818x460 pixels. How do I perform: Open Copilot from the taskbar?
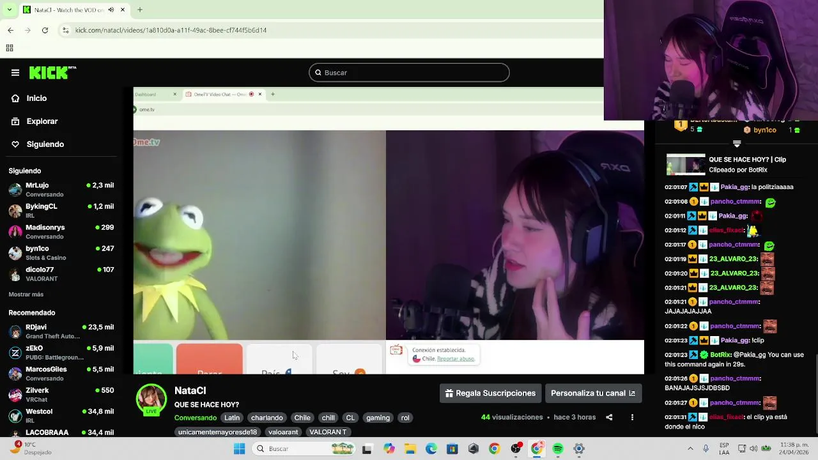(x=389, y=449)
